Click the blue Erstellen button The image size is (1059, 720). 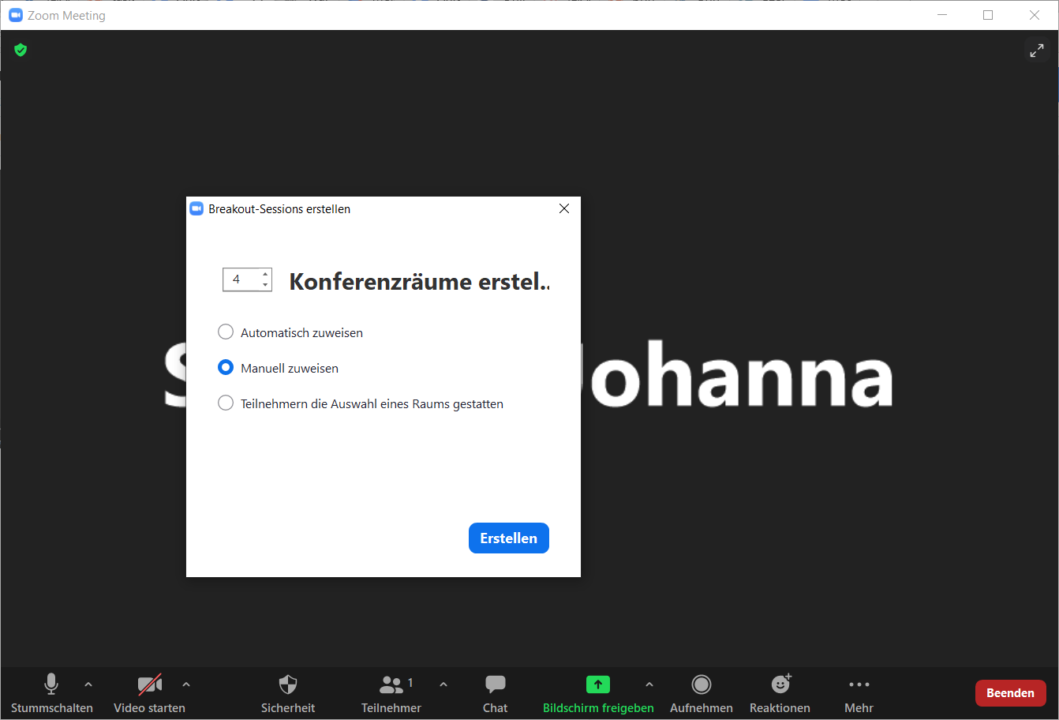(508, 538)
